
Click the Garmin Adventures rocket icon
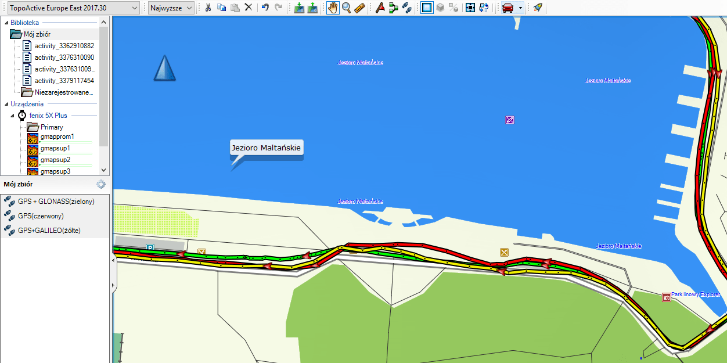(538, 8)
